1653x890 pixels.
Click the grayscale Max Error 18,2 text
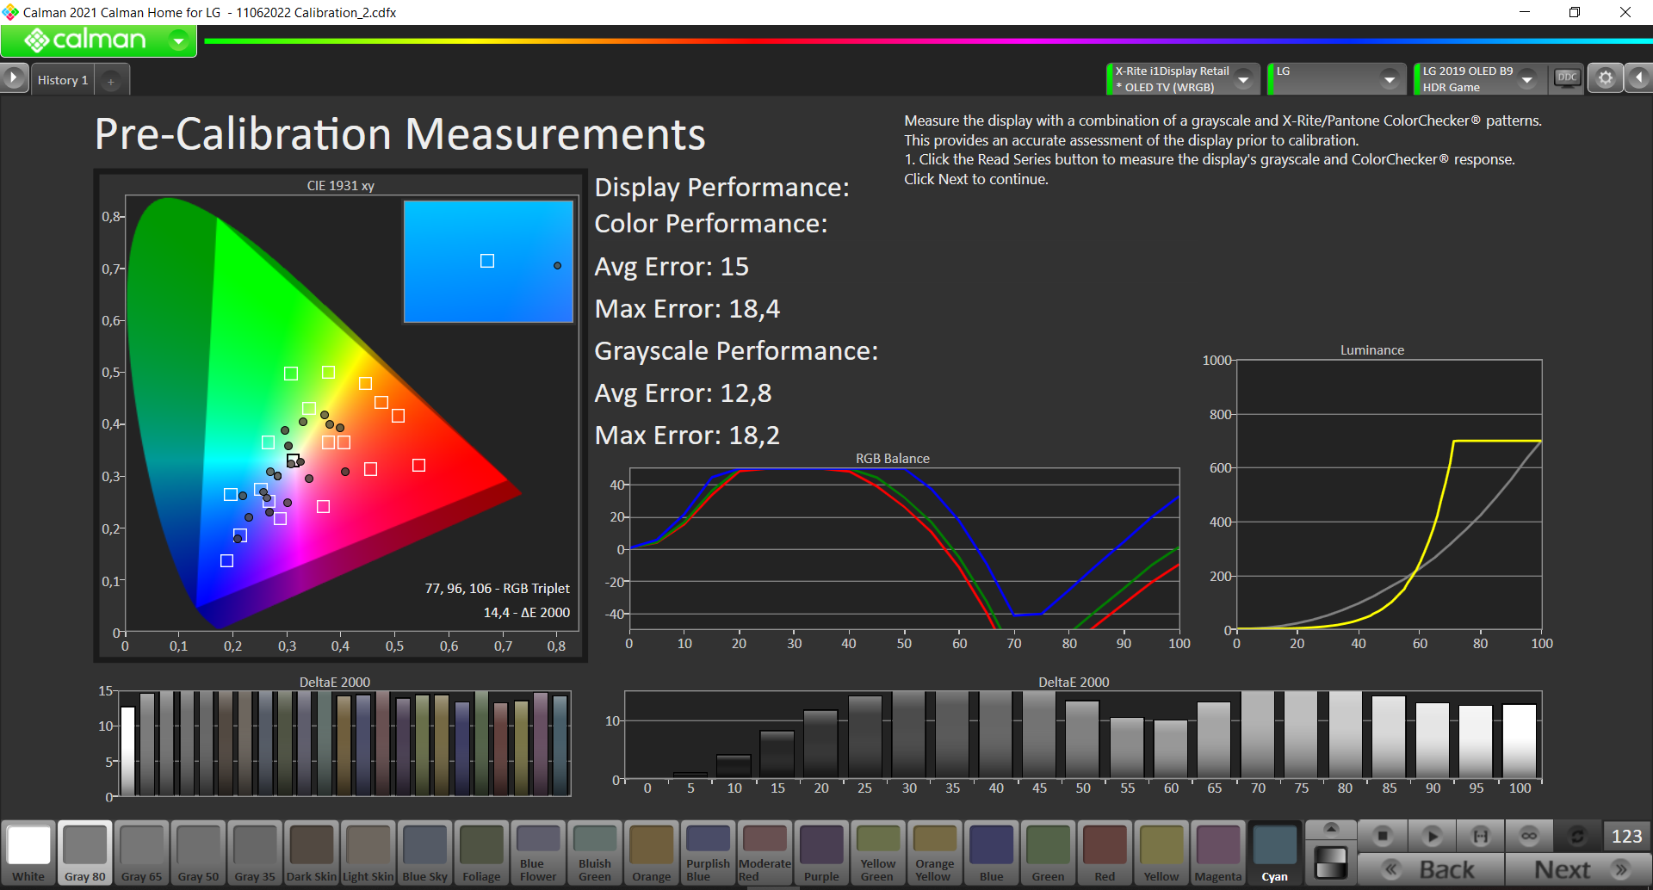pyautogui.click(x=687, y=436)
